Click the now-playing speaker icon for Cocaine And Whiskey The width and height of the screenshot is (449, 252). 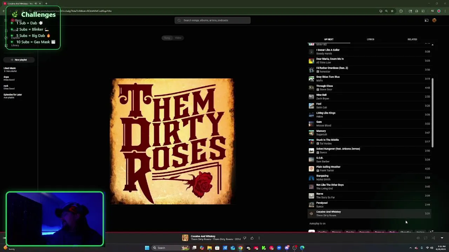[x=311, y=213]
